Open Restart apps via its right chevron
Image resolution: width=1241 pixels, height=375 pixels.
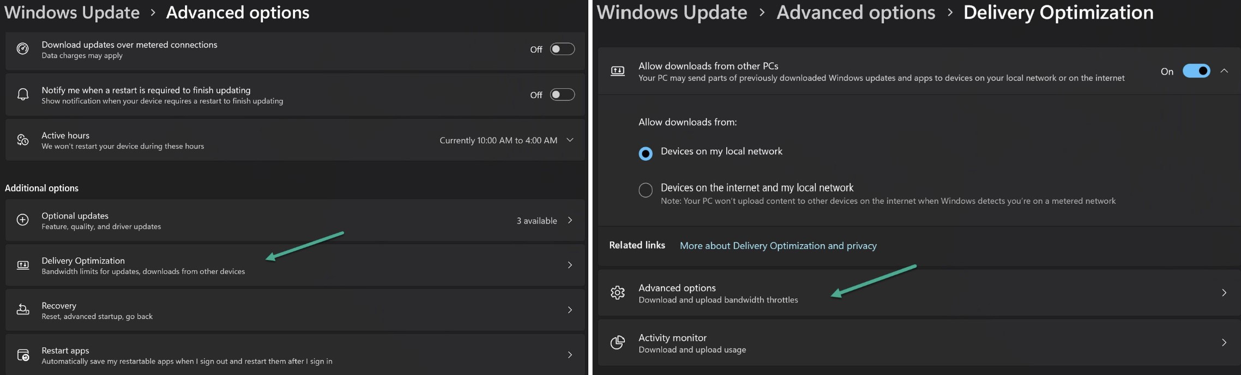click(570, 355)
